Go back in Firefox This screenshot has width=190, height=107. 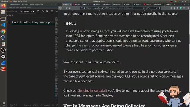tap(60, 8)
